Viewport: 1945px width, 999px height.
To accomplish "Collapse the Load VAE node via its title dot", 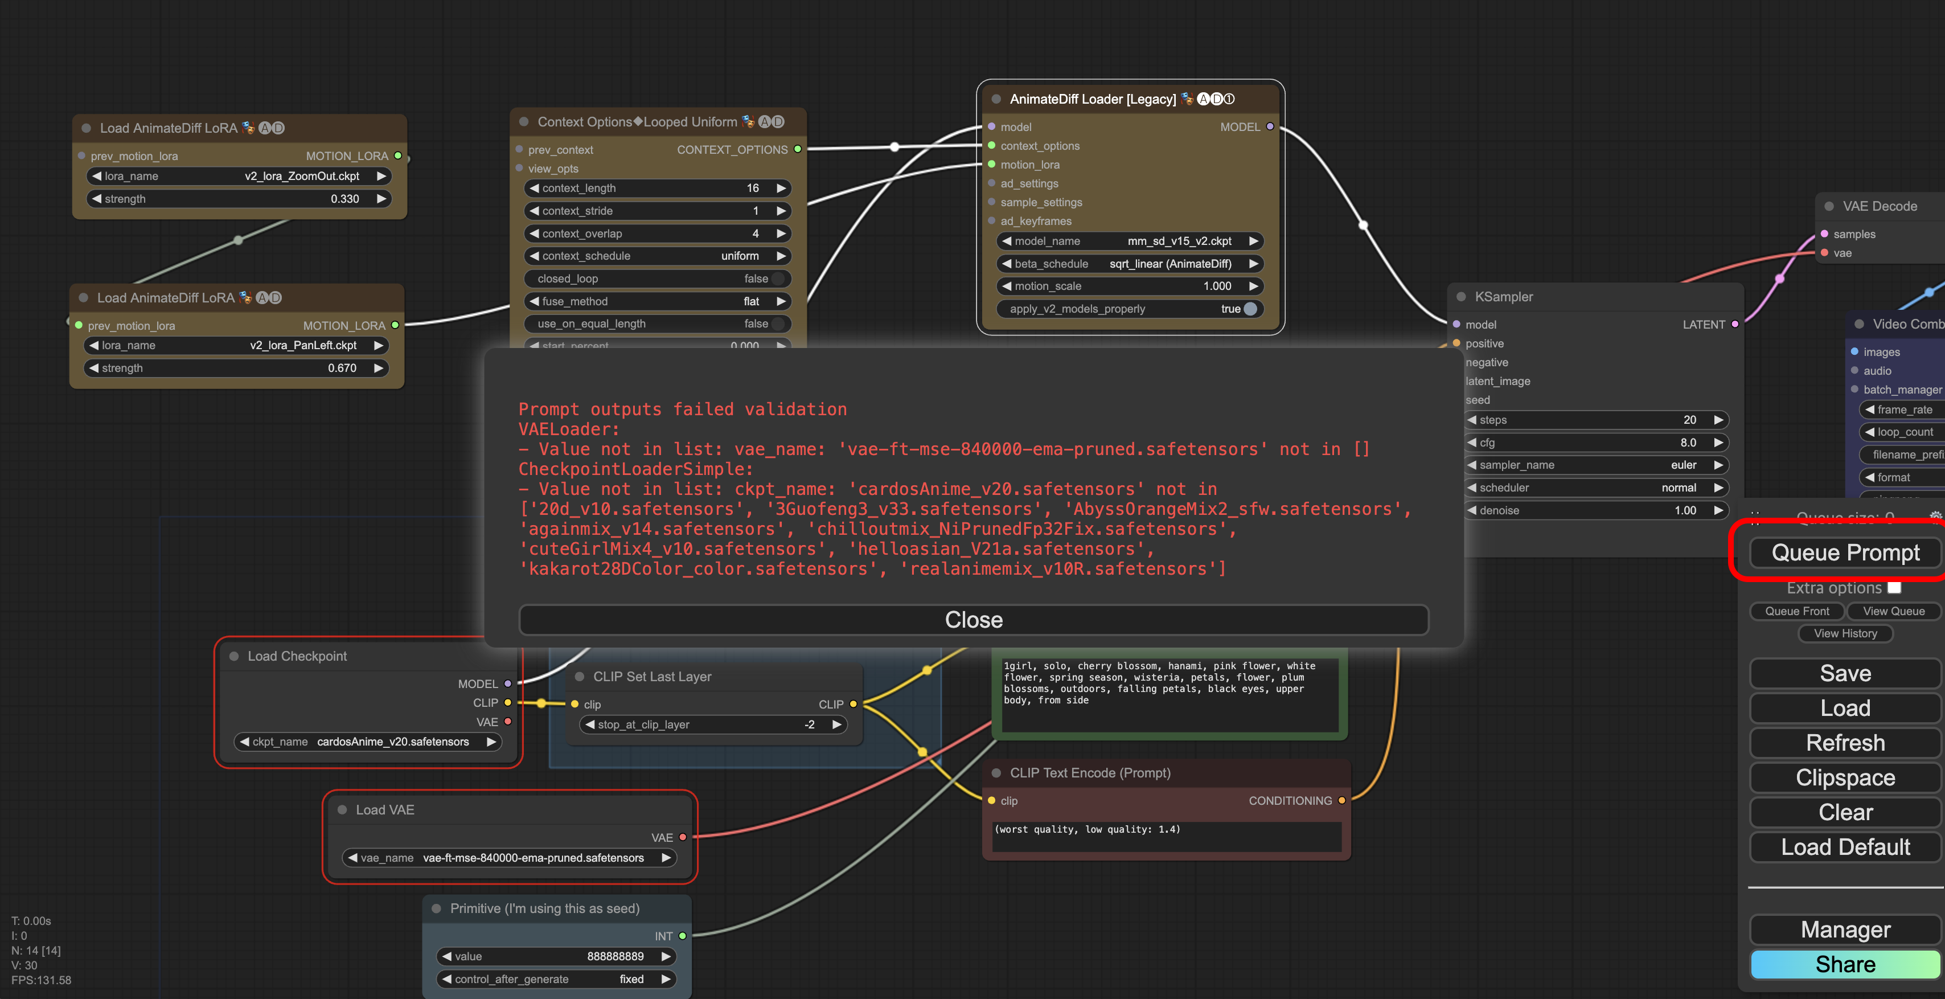I will [x=342, y=809].
